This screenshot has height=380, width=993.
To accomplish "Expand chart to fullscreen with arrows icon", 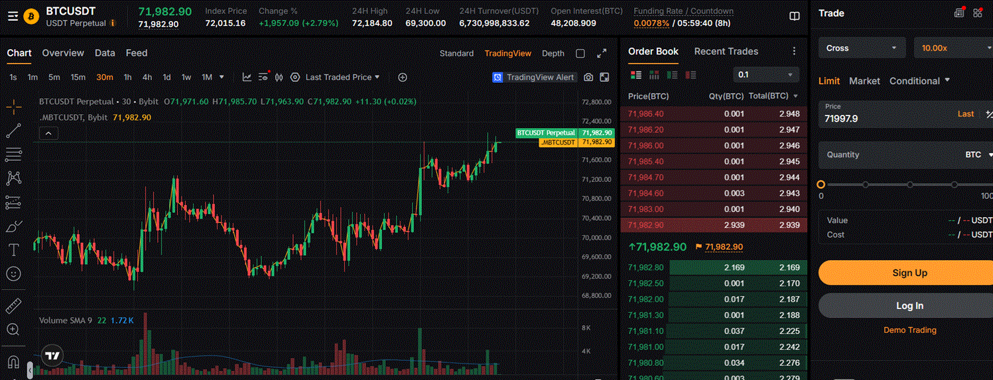I will coord(602,53).
